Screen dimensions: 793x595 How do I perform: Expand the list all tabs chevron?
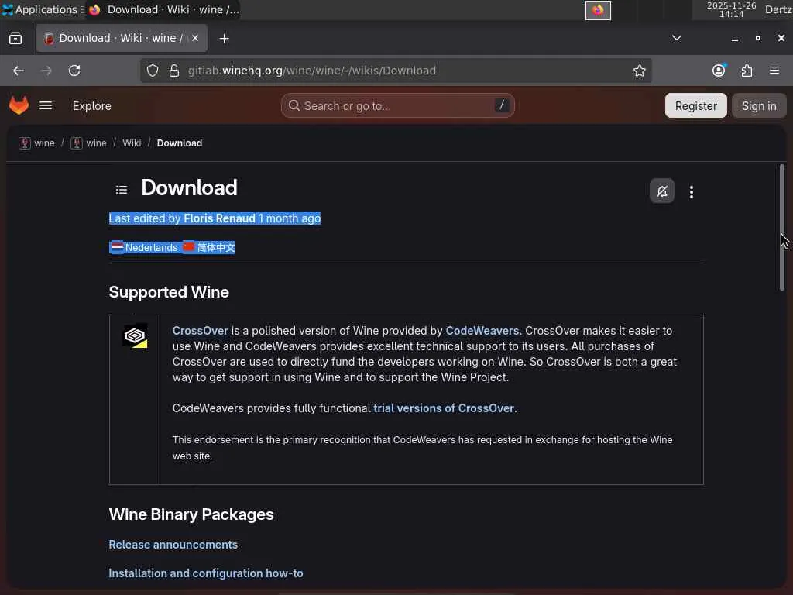(x=676, y=38)
